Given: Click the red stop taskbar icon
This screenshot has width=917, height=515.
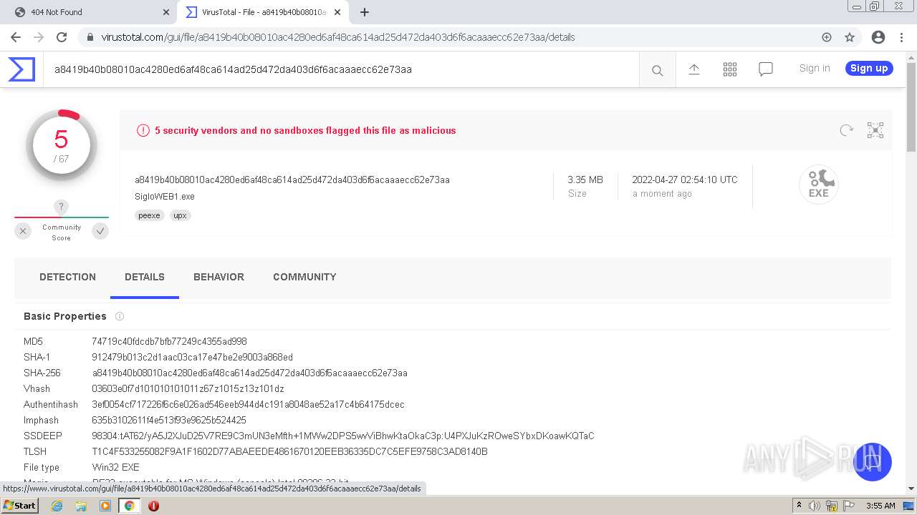Looking at the screenshot, I should point(153,506).
